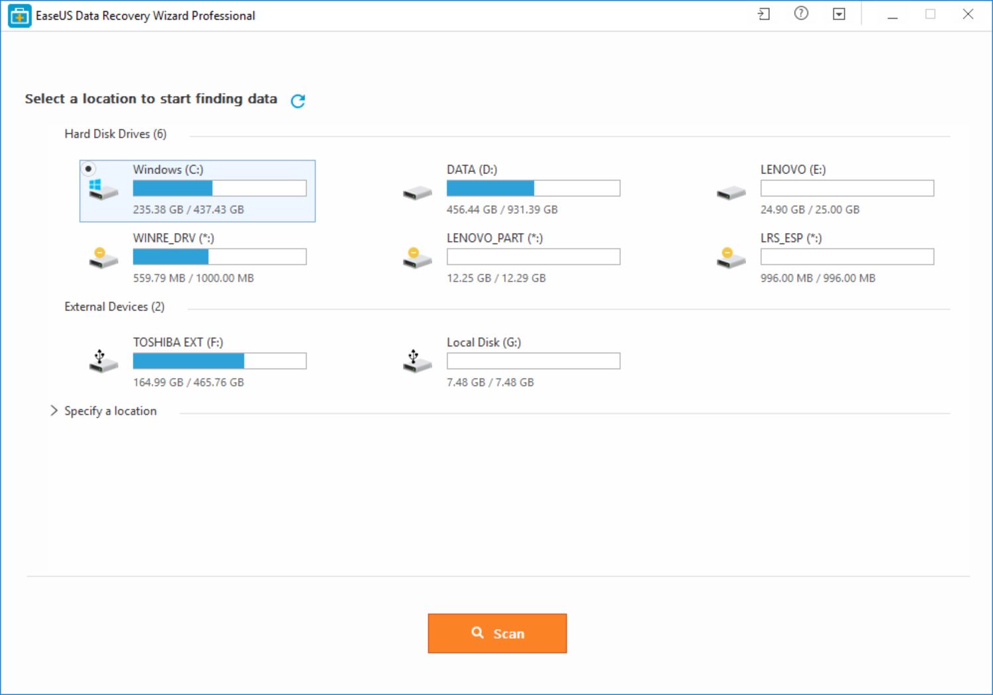Click the EaseUS toolbox logo in title bar

(x=20, y=15)
